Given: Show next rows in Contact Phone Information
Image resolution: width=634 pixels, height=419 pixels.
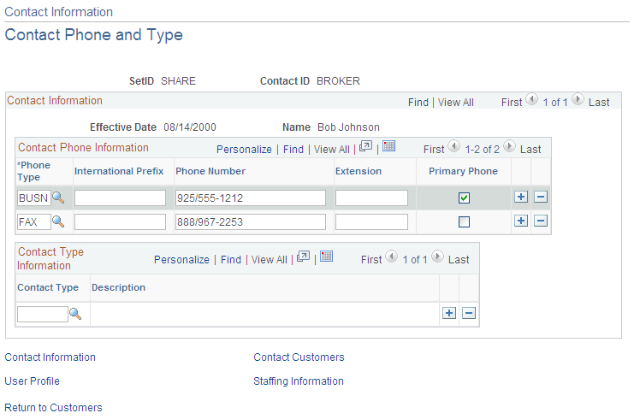Looking at the screenshot, I should [x=509, y=146].
